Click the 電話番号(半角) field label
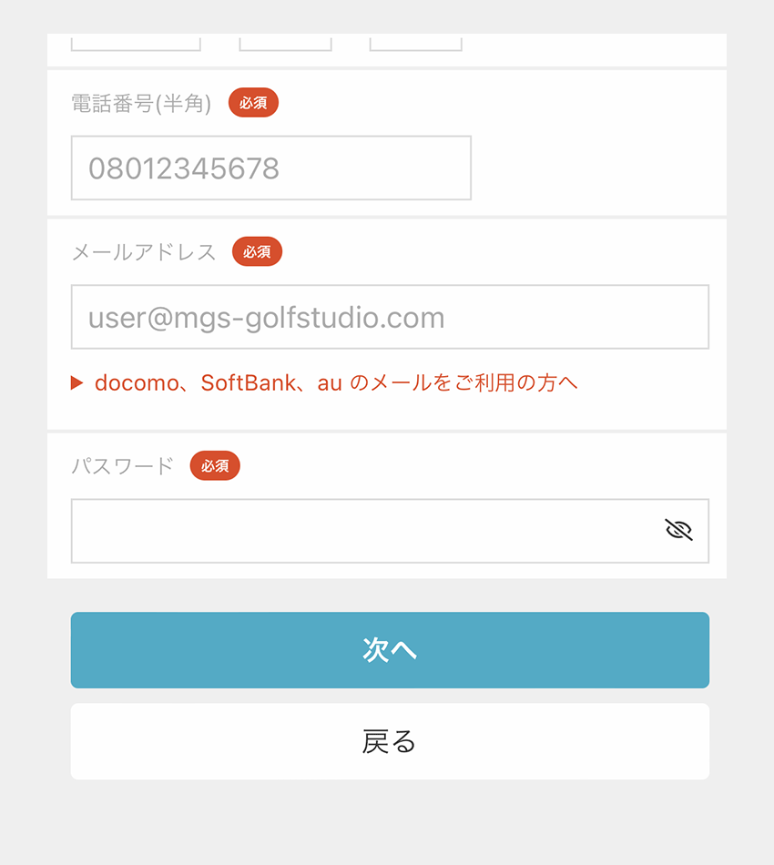Viewport: 774px width, 865px height. 141,103
